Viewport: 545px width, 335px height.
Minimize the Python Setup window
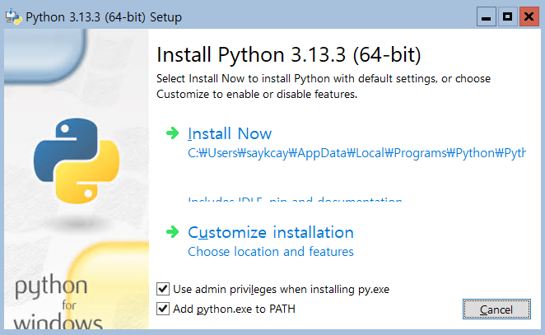pos(487,16)
